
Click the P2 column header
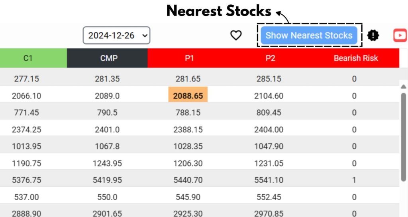[x=271, y=58]
